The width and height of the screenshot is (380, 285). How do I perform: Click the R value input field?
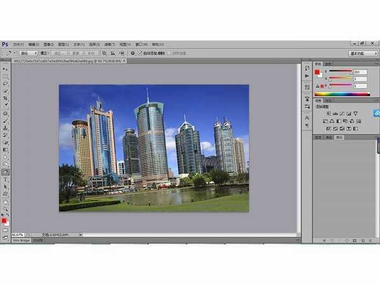(360, 72)
